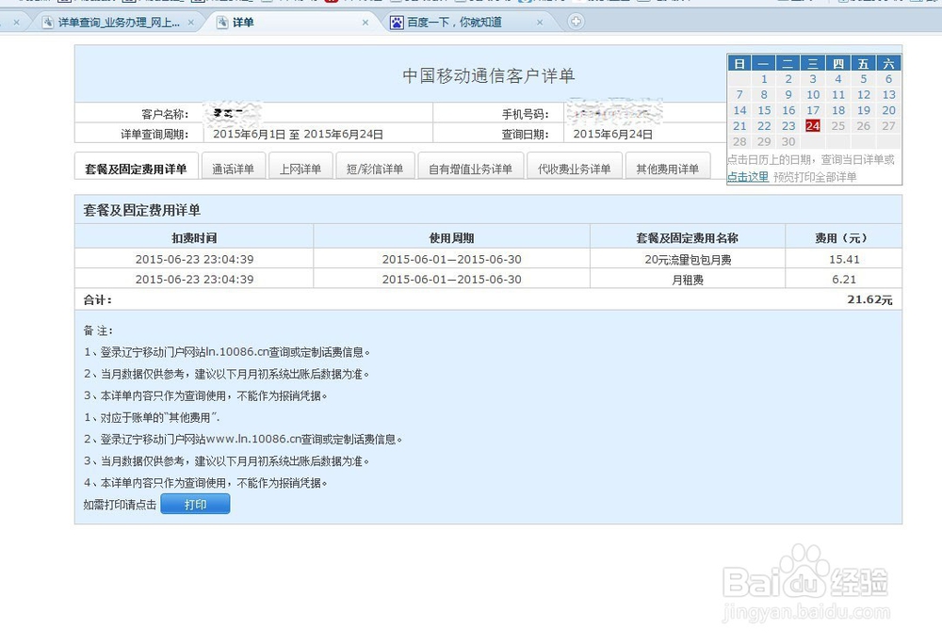
Task: Select date 20 in the calendar
Action: (x=888, y=110)
